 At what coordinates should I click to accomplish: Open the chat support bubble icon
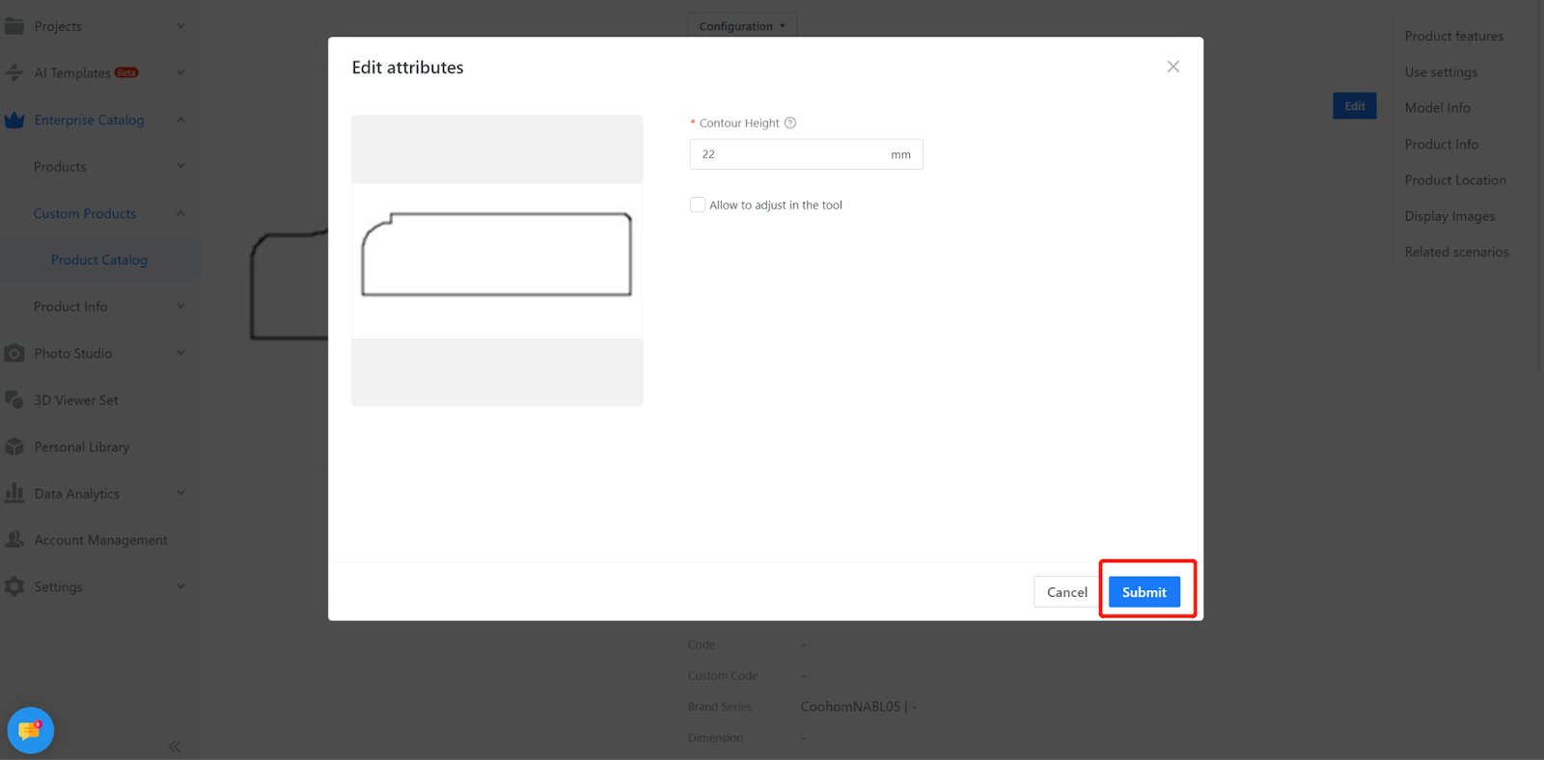click(x=30, y=731)
